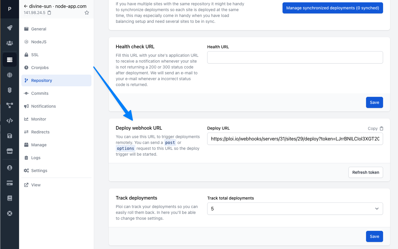Viewport: 398px width, 249px height.
Task: Open the user profile circle icon
Action: coord(10,168)
